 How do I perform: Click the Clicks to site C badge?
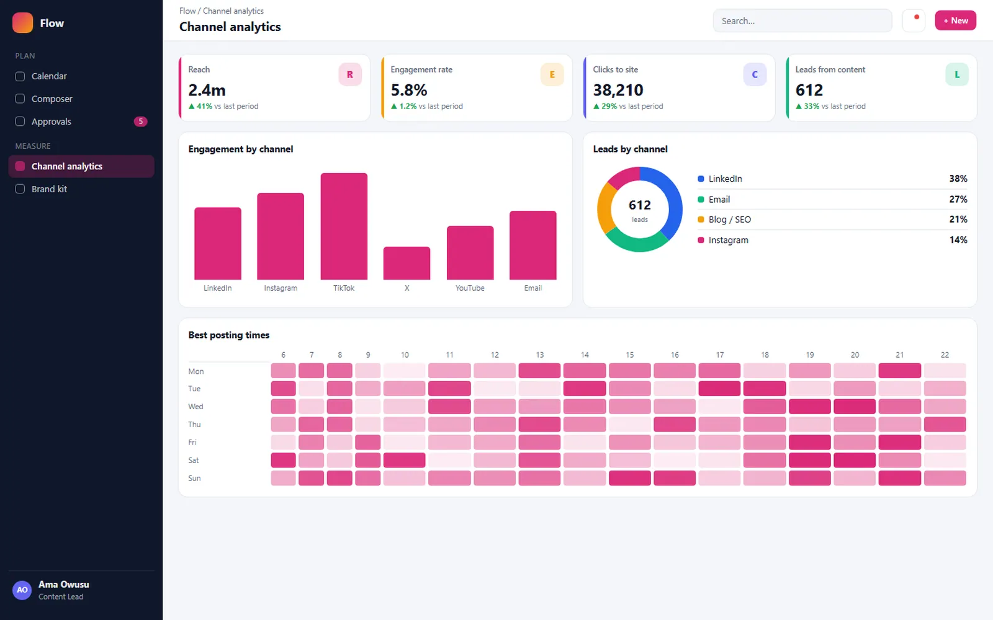click(755, 74)
